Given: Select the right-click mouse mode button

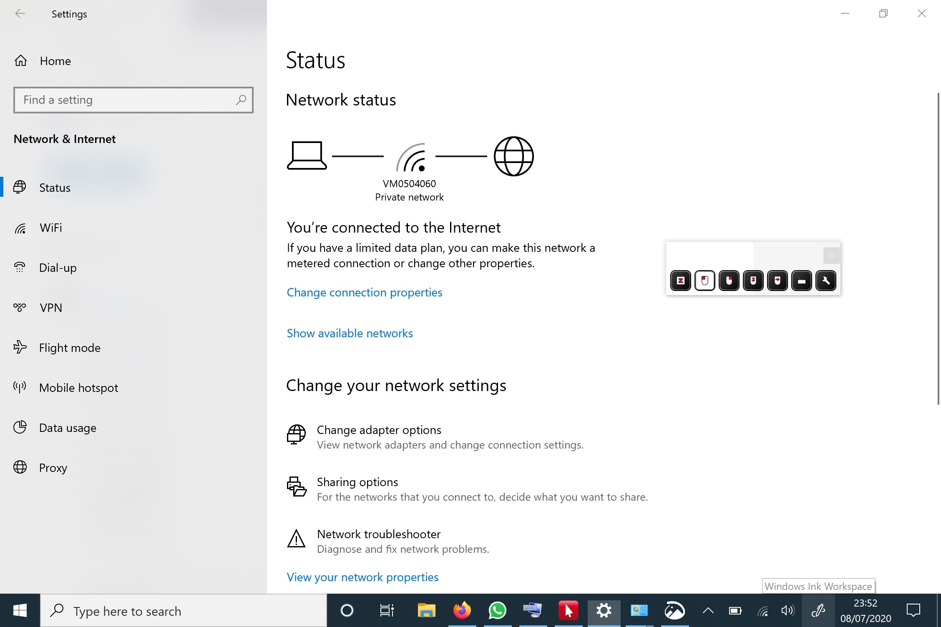Looking at the screenshot, I should click(x=729, y=281).
